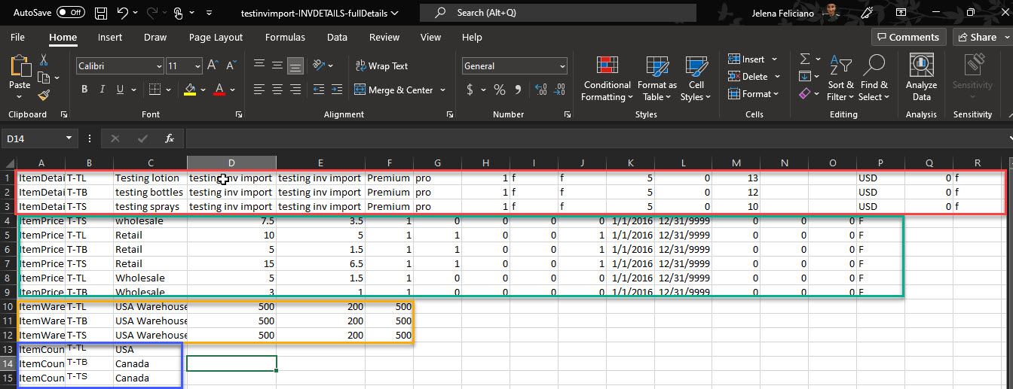Screen dimensions: 1013x389
Task: Open the font name dropdown
Action: pyautogui.click(x=159, y=66)
